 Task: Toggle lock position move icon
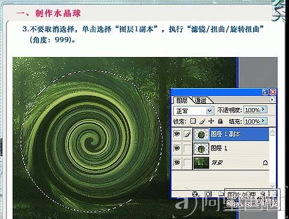point(211,121)
